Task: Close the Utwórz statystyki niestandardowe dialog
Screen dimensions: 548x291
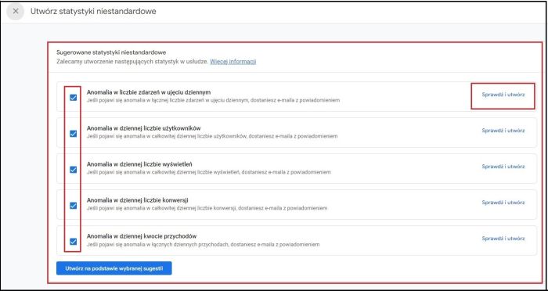Action: tap(16, 12)
